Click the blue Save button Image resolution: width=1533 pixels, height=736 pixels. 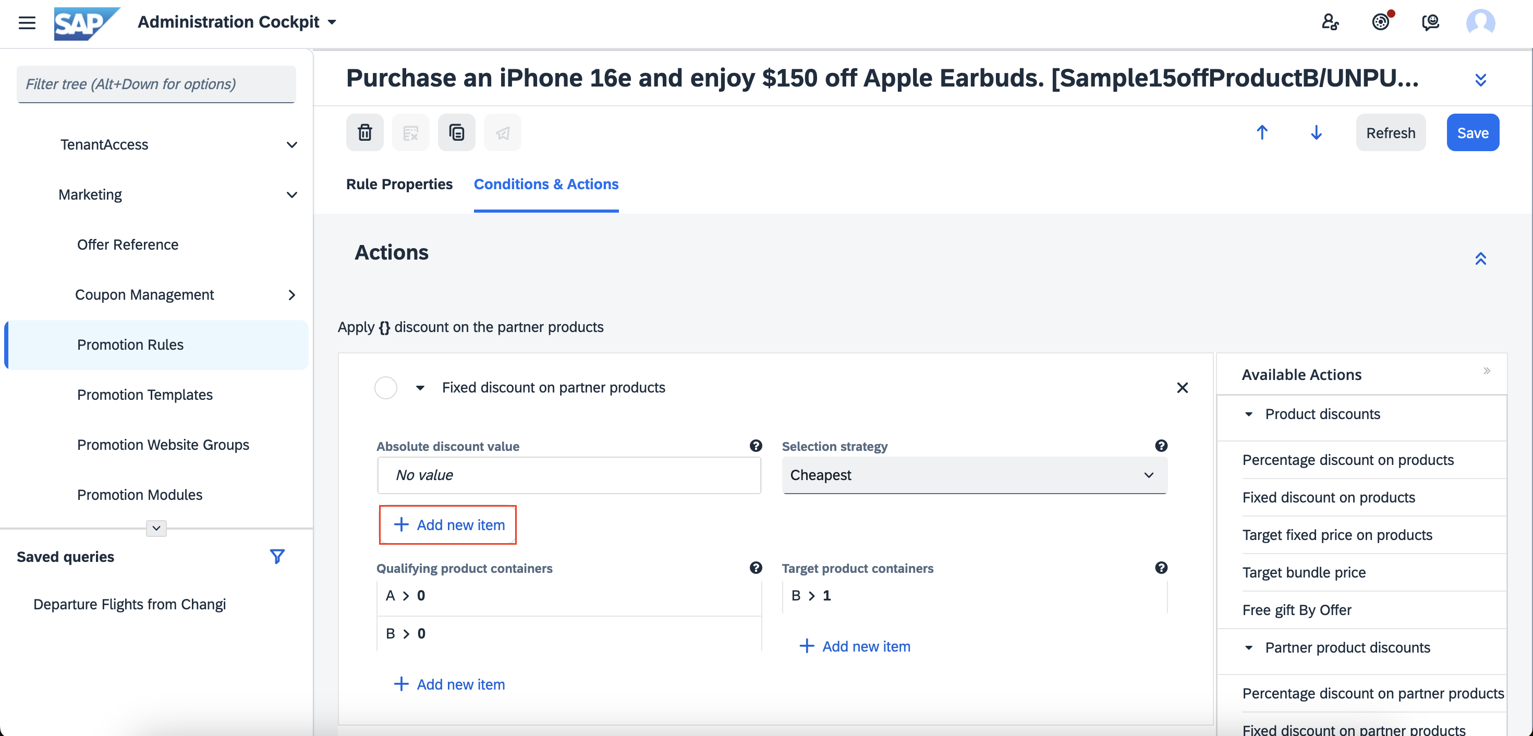[1473, 132]
